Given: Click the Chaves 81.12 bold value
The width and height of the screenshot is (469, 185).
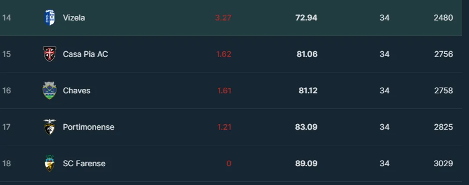Looking at the screenshot, I should pos(308,91).
